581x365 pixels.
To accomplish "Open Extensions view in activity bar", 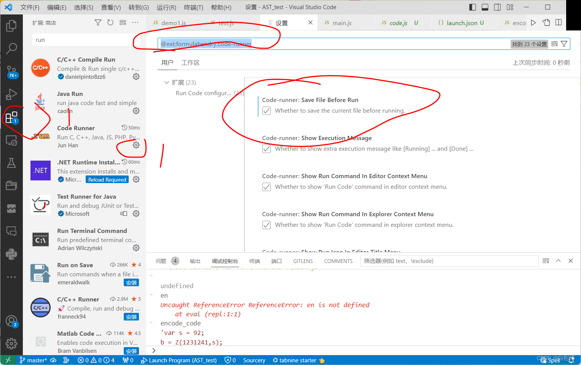I will [11, 117].
